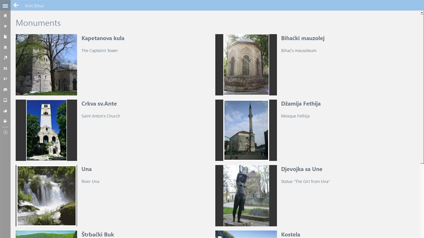
Task: Go back using the arrow icon
Action: tap(16, 5)
